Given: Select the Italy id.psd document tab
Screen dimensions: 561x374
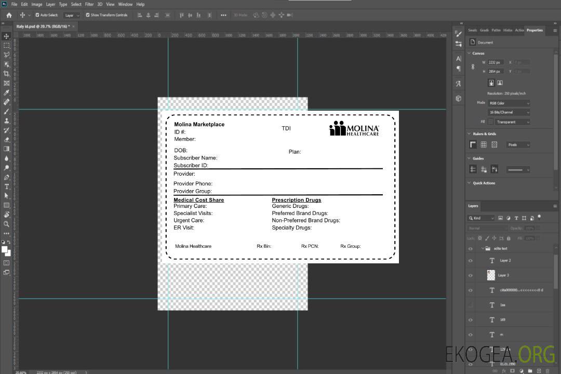Looking at the screenshot, I should click(43, 26).
